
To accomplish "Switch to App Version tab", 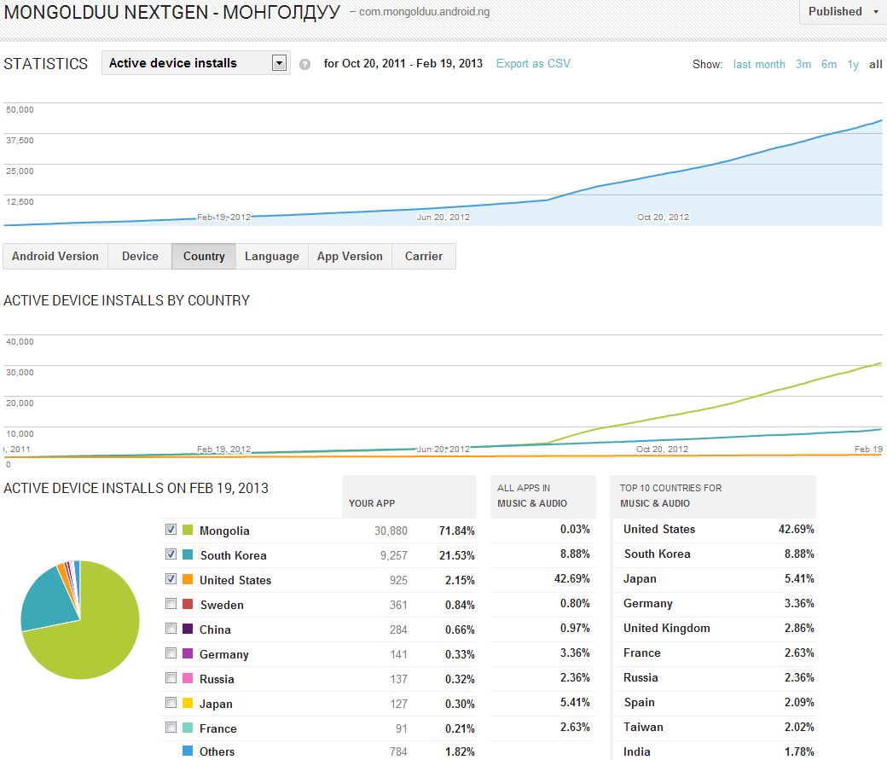I will [350, 257].
